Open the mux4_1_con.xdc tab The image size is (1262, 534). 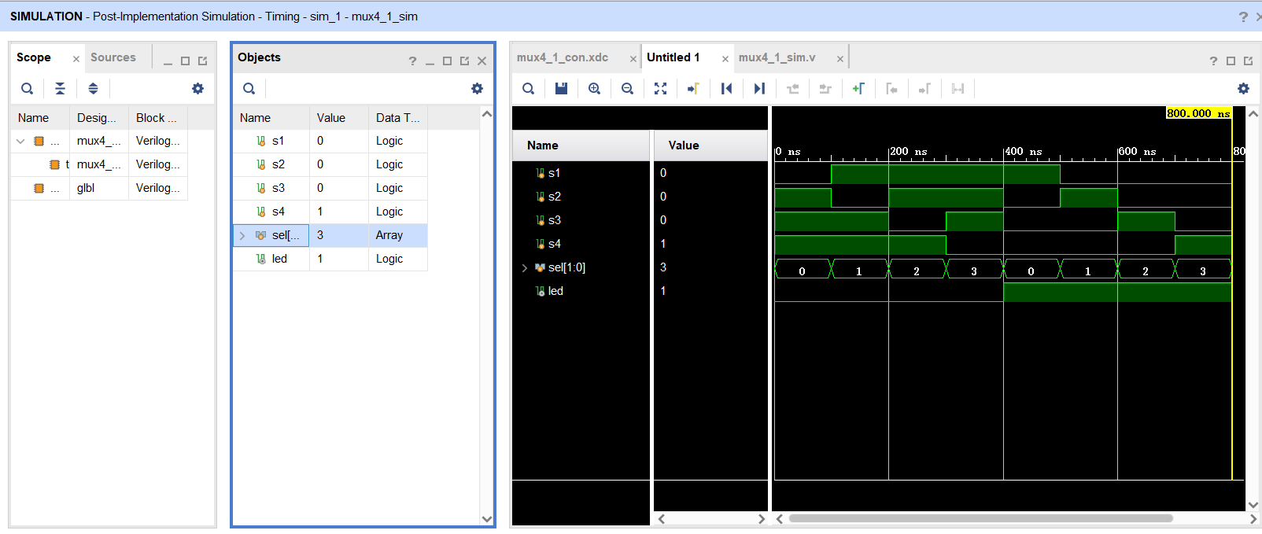[x=563, y=57]
